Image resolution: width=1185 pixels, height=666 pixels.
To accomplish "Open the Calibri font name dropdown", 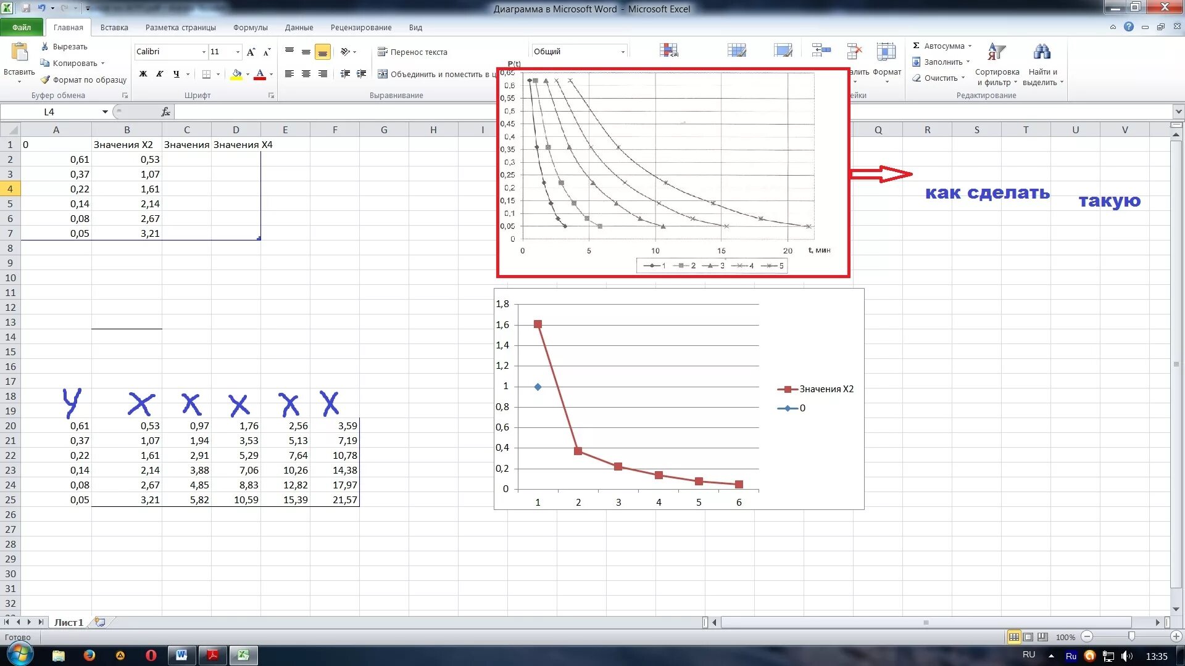I will pos(204,52).
